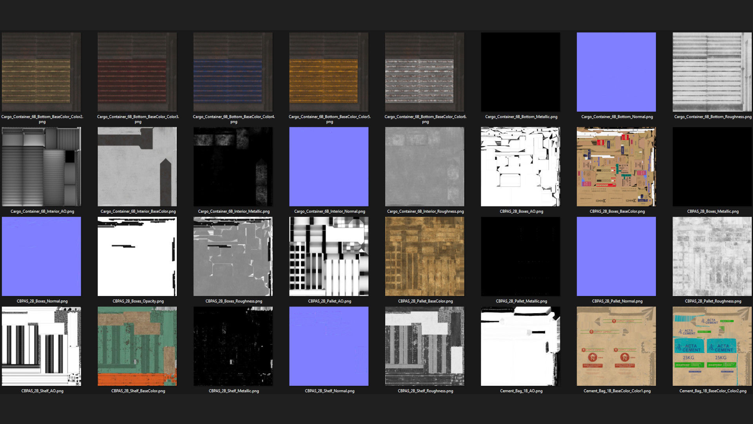The height and width of the screenshot is (424, 753).
Task: Select orange Cargo_Container_6B_Bottom_BaseColor_Color5 image
Action: point(329,72)
